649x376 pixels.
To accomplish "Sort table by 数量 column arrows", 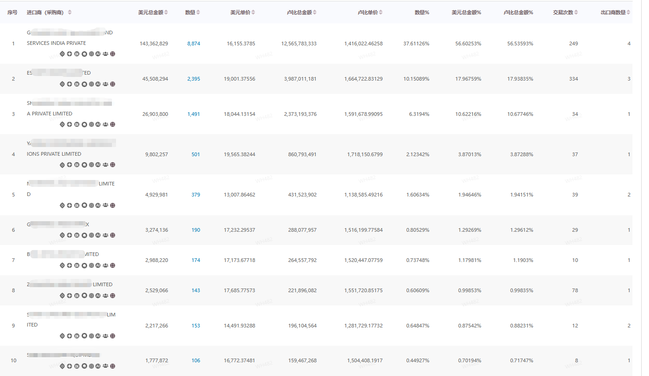I will [x=198, y=13].
